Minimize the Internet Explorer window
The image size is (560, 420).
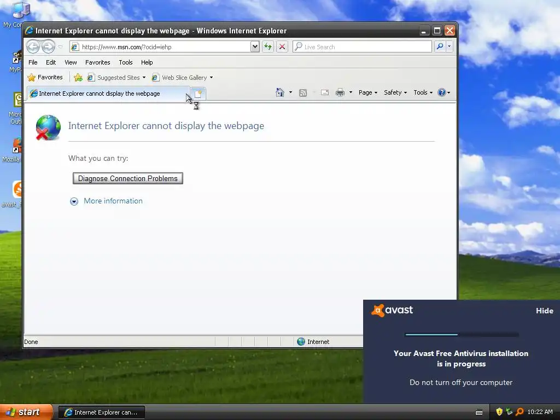click(424, 31)
